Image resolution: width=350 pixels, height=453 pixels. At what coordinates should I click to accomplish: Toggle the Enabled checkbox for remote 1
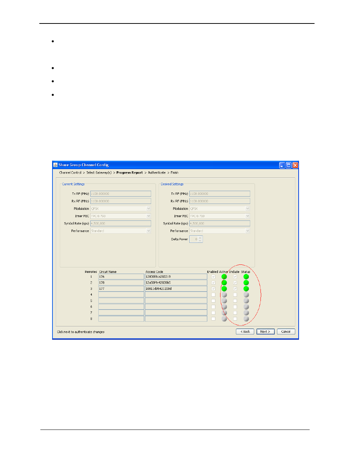pos(213,277)
